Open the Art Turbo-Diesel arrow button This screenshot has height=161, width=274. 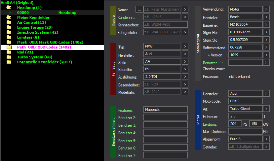(266, 109)
